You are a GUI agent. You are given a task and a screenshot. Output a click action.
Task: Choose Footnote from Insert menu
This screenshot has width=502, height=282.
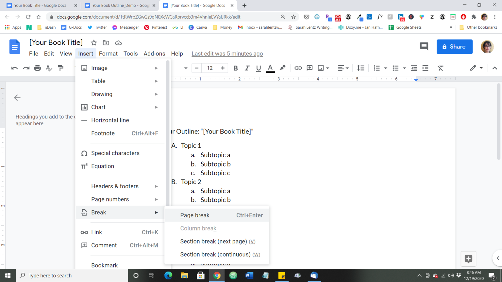[120, 133]
